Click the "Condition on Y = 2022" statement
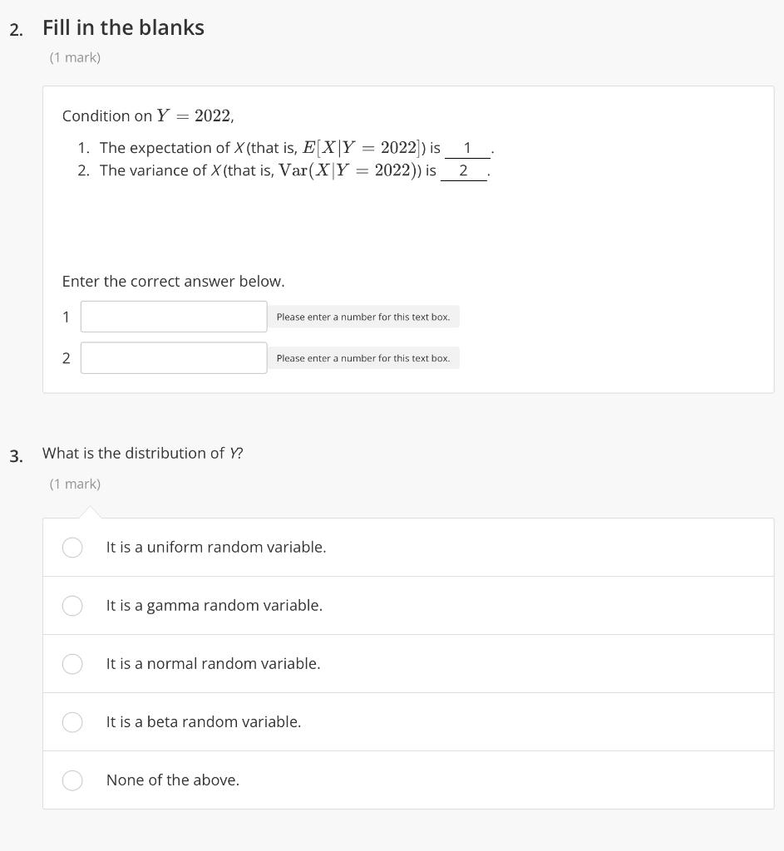The width and height of the screenshot is (784, 851). coord(148,116)
